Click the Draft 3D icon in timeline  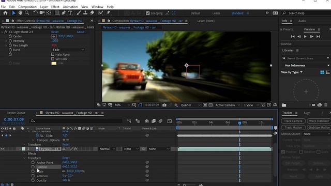click(138, 121)
